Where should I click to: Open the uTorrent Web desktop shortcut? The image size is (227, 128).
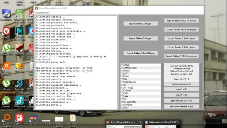coord(6,50)
